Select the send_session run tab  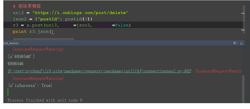pyautogui.click(x=11, y=43)
